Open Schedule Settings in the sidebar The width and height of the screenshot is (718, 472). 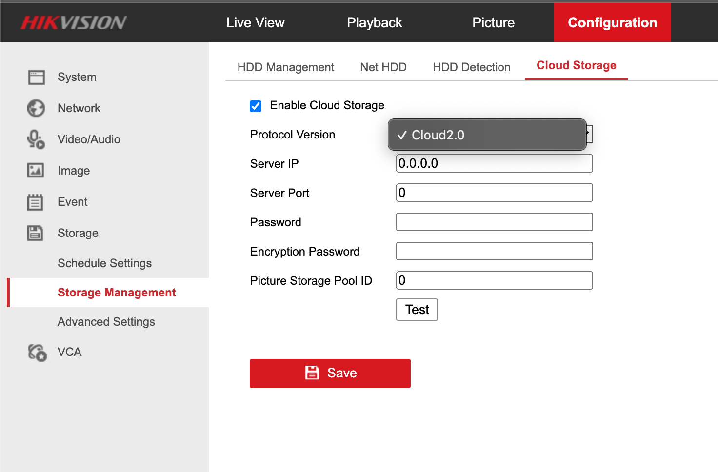point(104,263)
